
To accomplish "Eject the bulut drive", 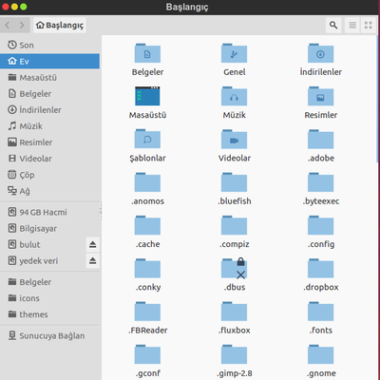I will 92,244.
